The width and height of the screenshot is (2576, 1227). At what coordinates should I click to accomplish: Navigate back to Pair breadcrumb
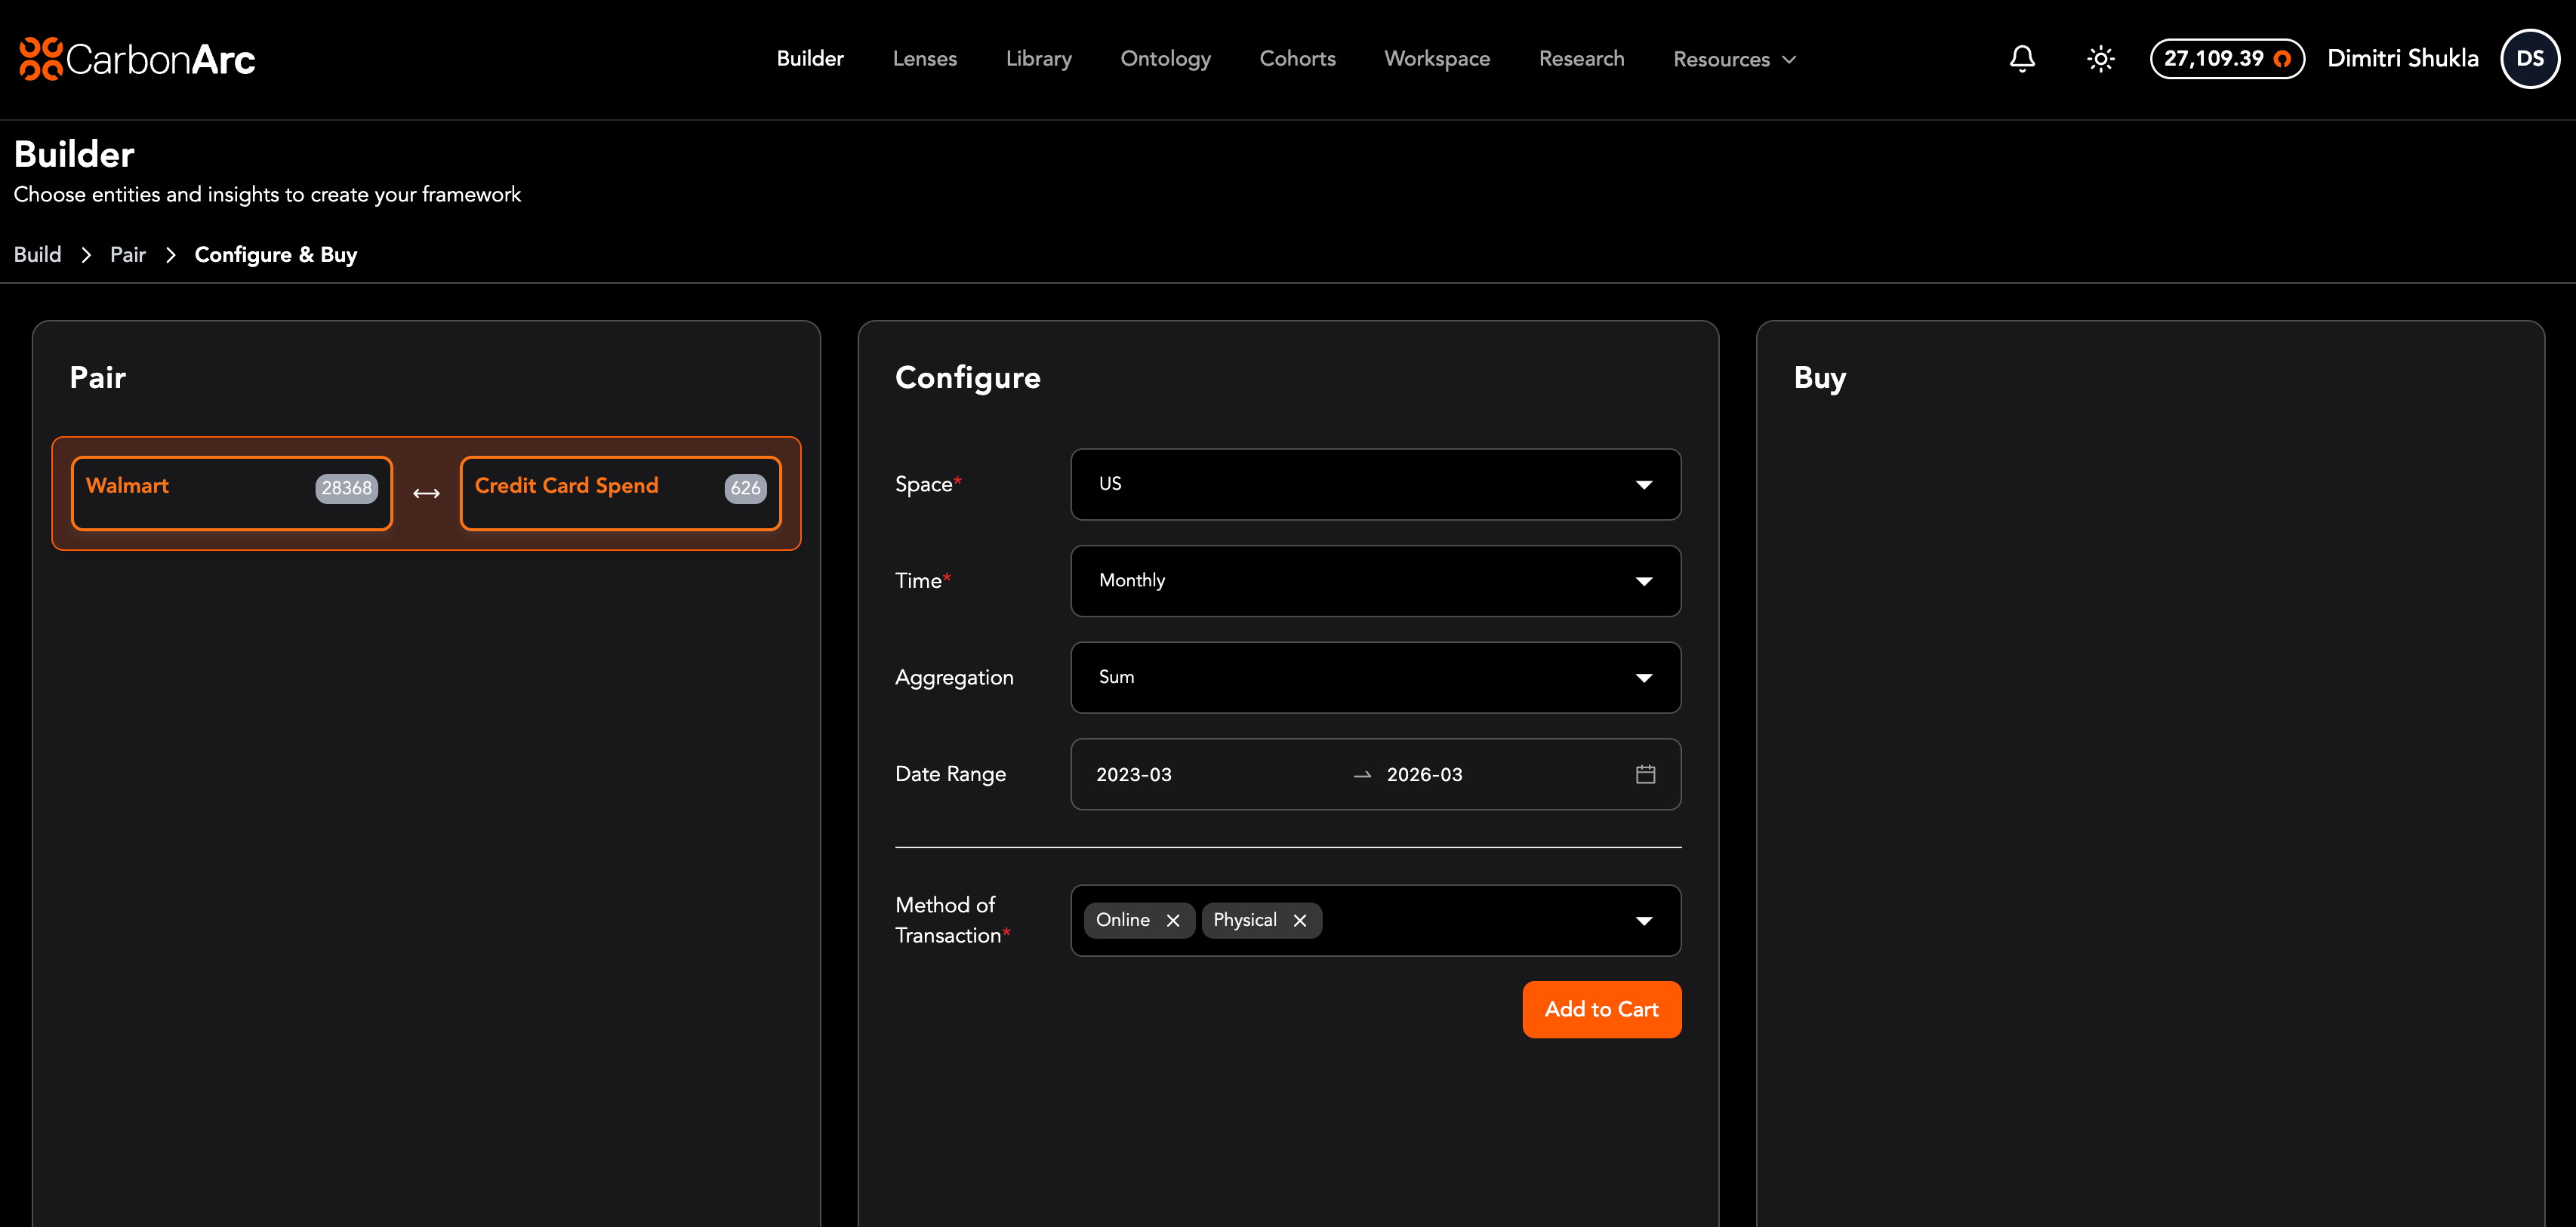pyautogui.click(x=127, y=255)
